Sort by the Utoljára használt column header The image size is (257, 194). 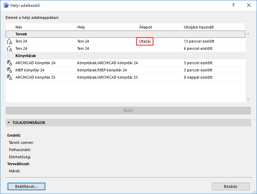214,27
